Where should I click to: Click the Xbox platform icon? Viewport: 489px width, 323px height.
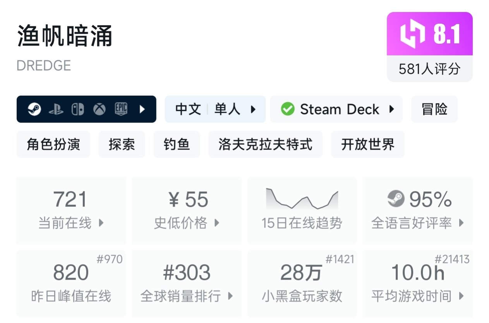pos(99,110)
